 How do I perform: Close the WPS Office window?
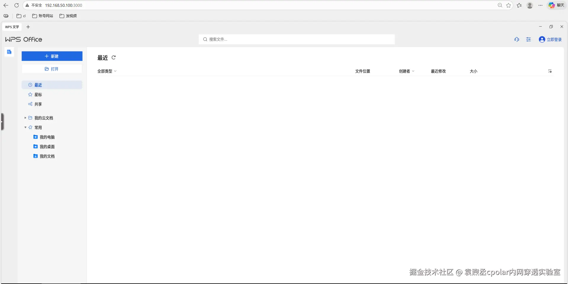(562, 27)
